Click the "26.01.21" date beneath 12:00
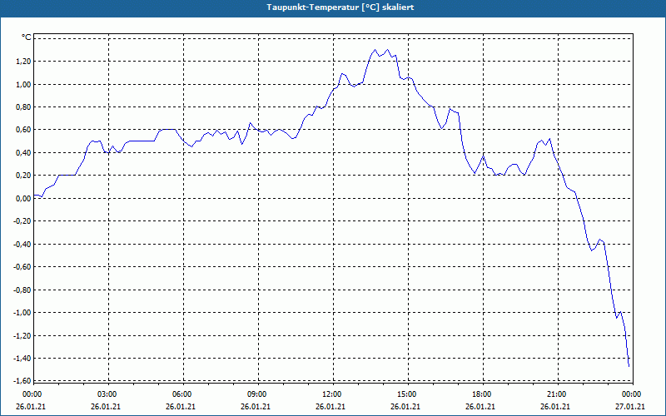Screen dimensions: 666x416 pyautogui.click(x=330, y=407)
